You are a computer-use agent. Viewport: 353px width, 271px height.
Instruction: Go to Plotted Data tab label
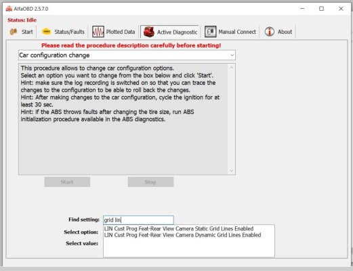tap(121, 32)
